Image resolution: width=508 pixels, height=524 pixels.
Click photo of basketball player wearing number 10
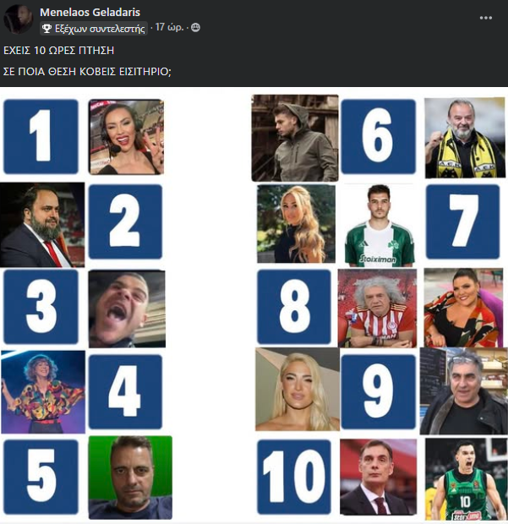pos(467,479)
